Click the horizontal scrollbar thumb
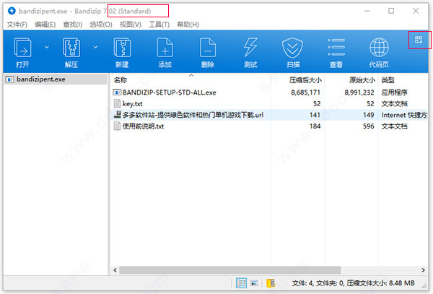 [x=230, y=270]
